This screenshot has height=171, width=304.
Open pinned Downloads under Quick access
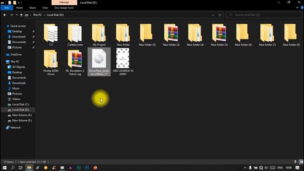pyautogui.click(x=19, y=37)
